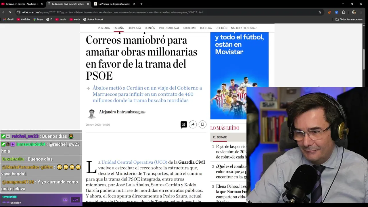Click chat username @MariaFernandez-gj6fm
Screen dimensions: 368x207
pos(27,167)
